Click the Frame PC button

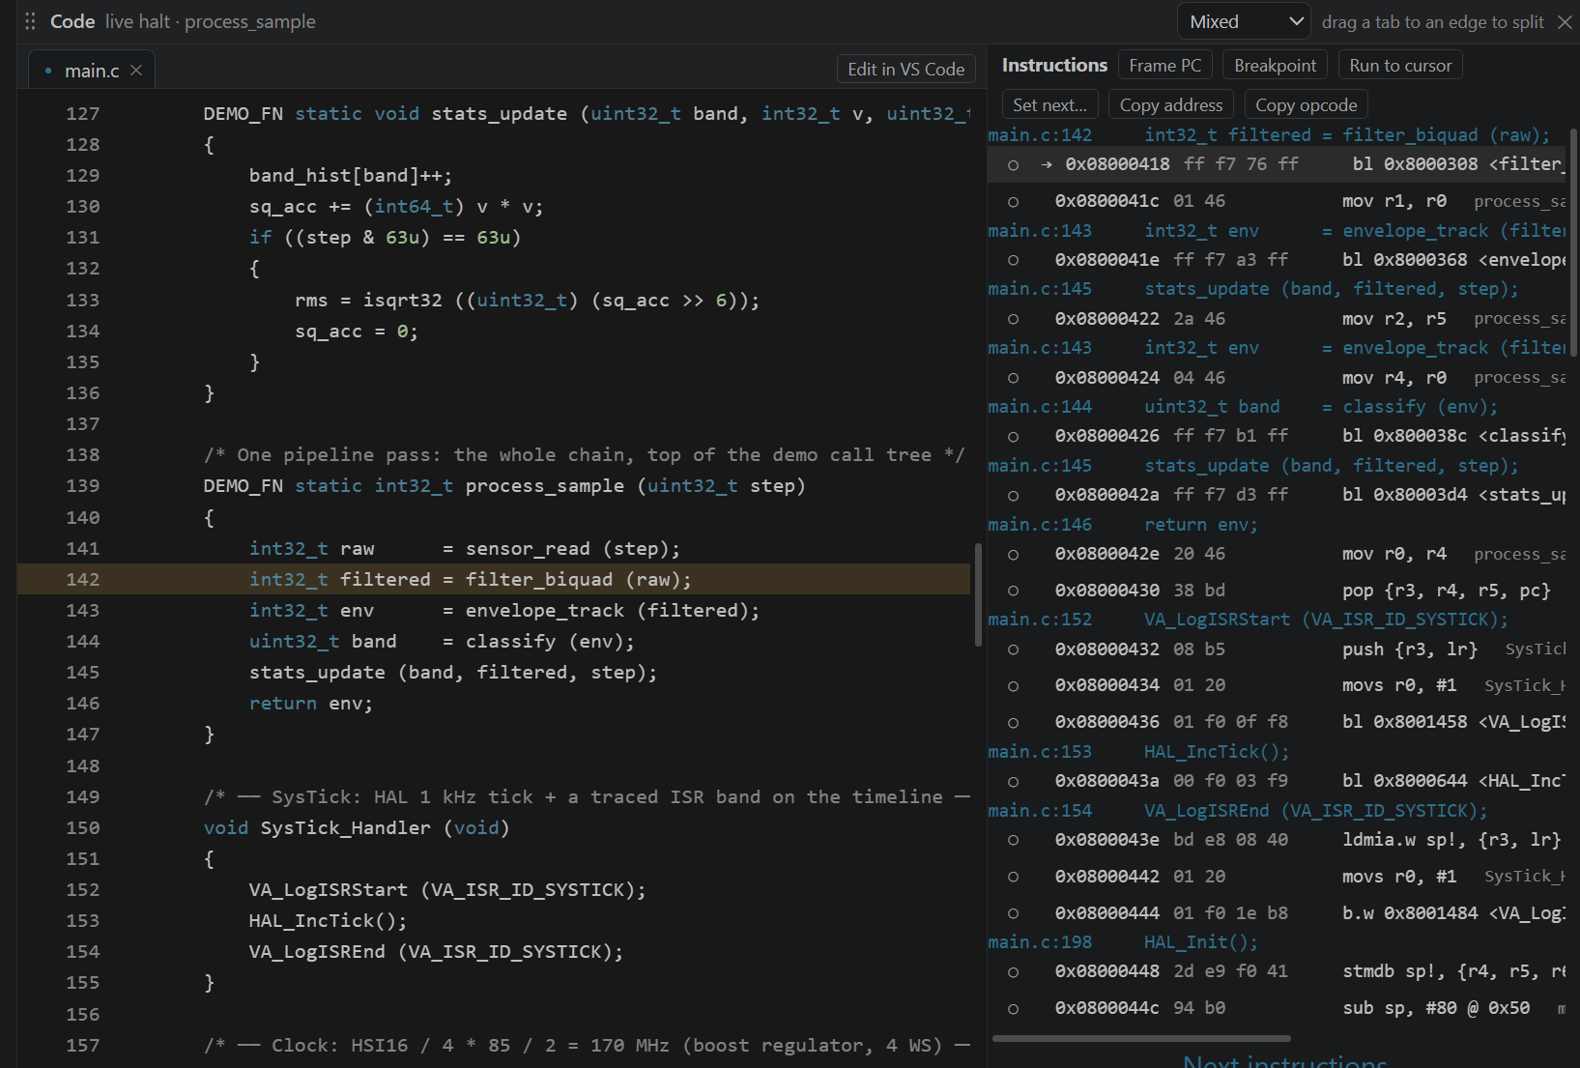[x=1164, y=65]
